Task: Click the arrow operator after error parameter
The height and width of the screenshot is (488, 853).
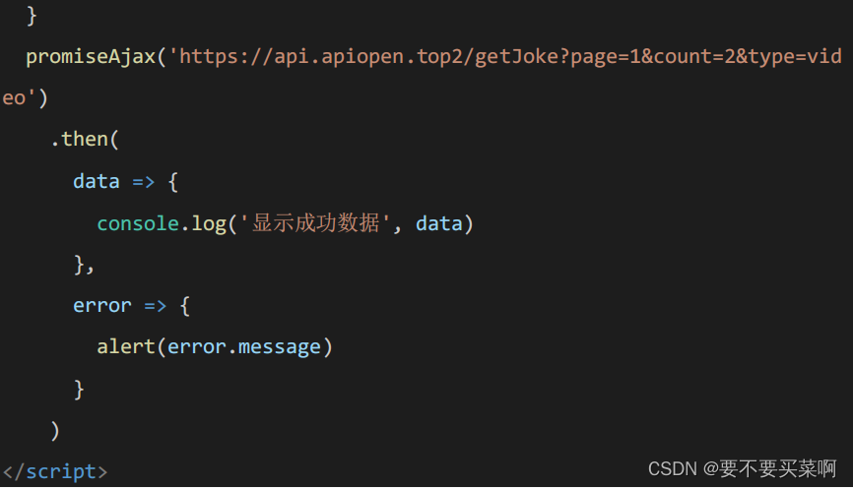Action: [155, 305]
